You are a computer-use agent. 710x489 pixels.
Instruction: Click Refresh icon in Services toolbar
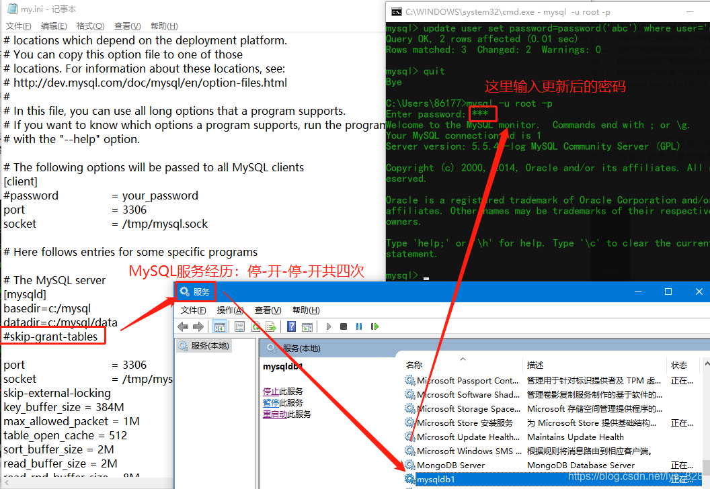256,326
